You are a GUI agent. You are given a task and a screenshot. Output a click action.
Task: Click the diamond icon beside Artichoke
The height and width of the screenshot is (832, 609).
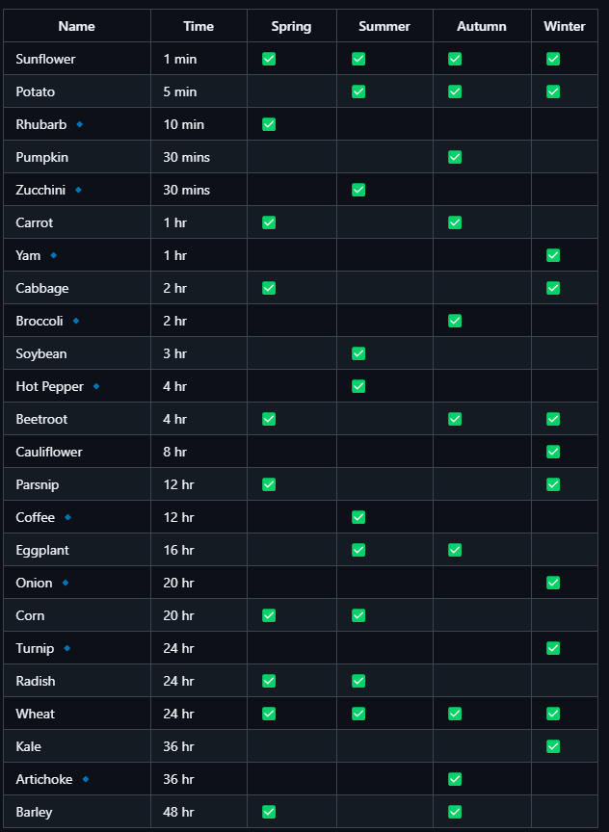[86, 779]
